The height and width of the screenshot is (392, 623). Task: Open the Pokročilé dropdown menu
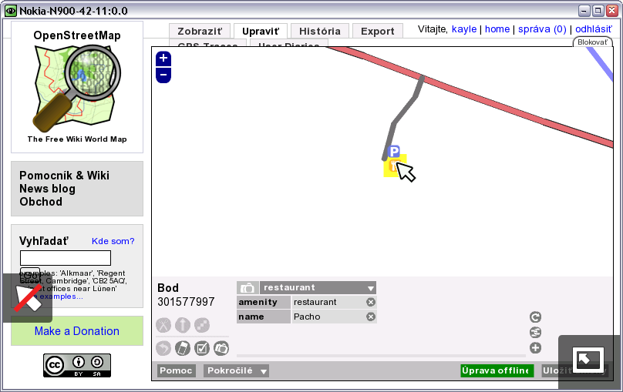click(236, 371)
